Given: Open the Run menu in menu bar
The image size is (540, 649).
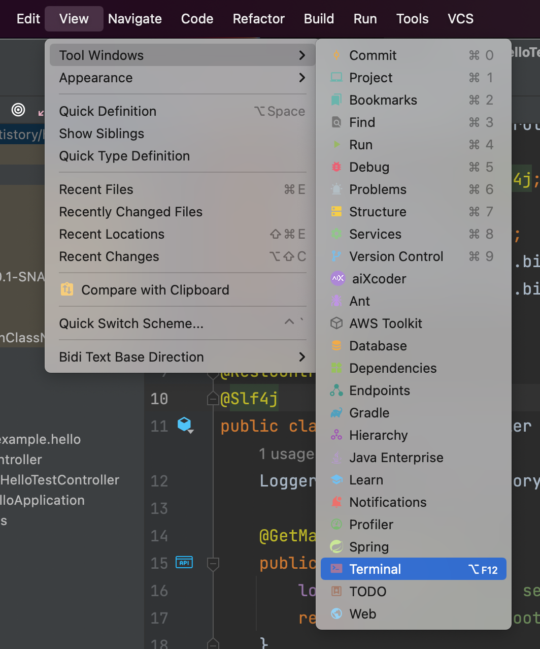Looking at the screenshot, I should [365, 19].
